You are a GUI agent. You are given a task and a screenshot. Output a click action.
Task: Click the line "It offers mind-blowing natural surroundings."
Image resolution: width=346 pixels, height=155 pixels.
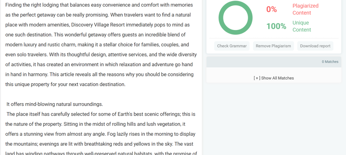click(x=54, y=104)
